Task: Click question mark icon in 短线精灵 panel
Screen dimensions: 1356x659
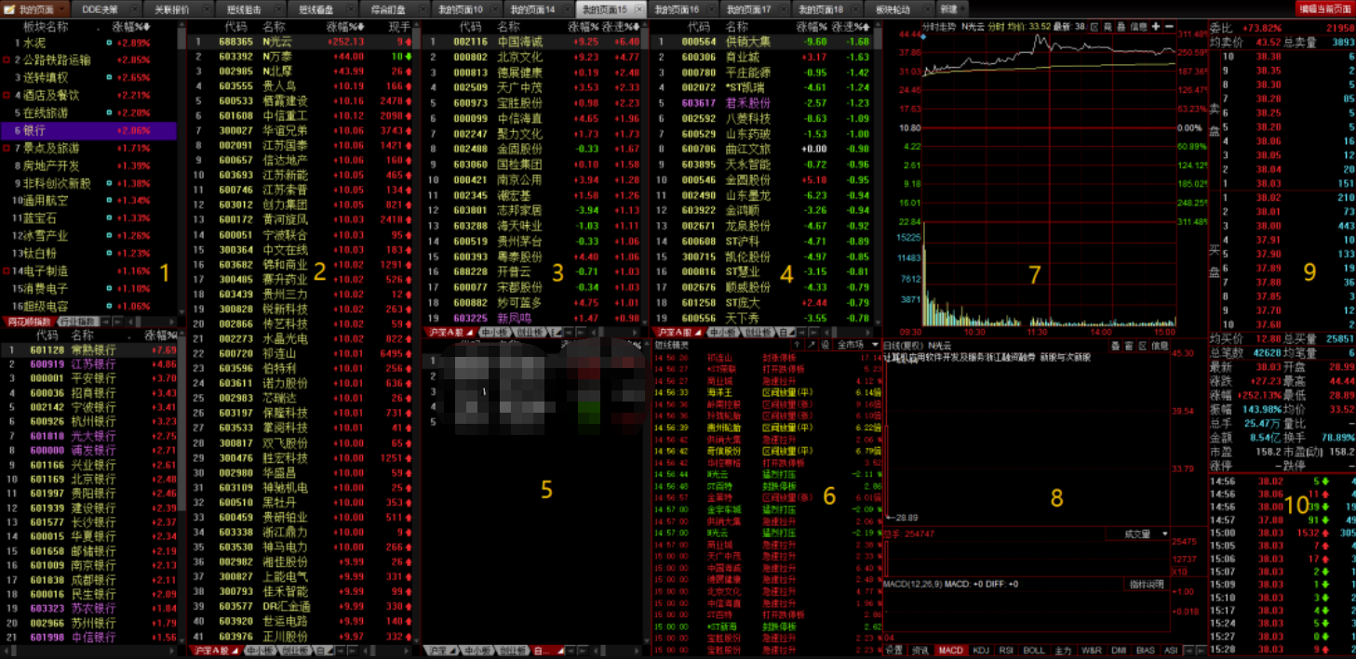Action: pos(797,345)
